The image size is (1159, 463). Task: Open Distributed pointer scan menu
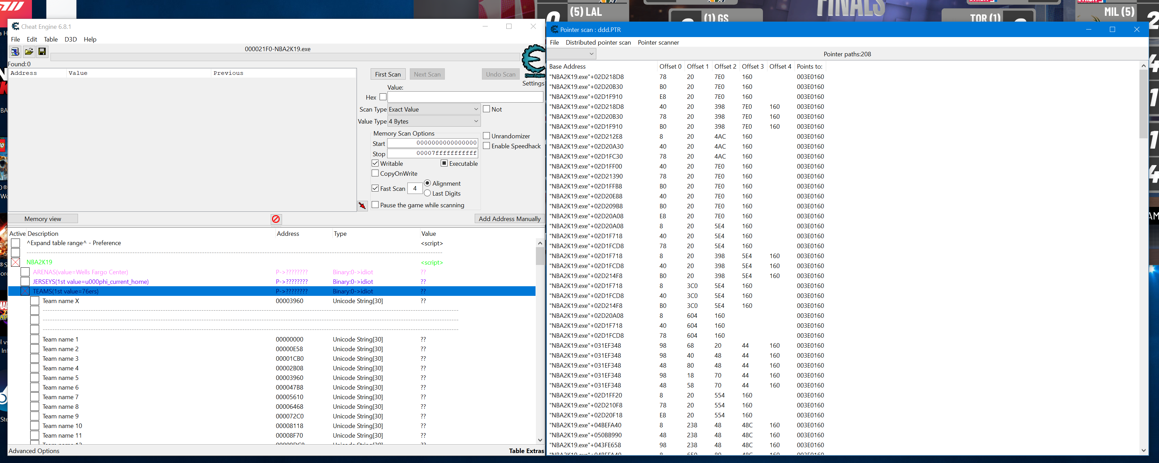[x=598, y=43]
